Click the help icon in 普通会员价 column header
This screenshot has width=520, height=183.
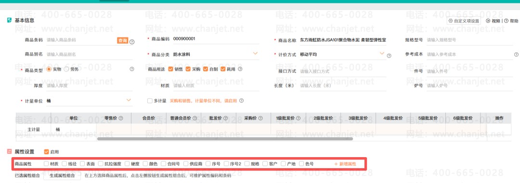pyautogui.click(x=195, y=118)
